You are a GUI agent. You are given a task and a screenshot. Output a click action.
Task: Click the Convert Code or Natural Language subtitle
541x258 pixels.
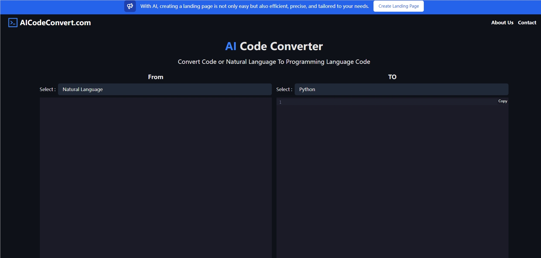[x=274, y=62]
